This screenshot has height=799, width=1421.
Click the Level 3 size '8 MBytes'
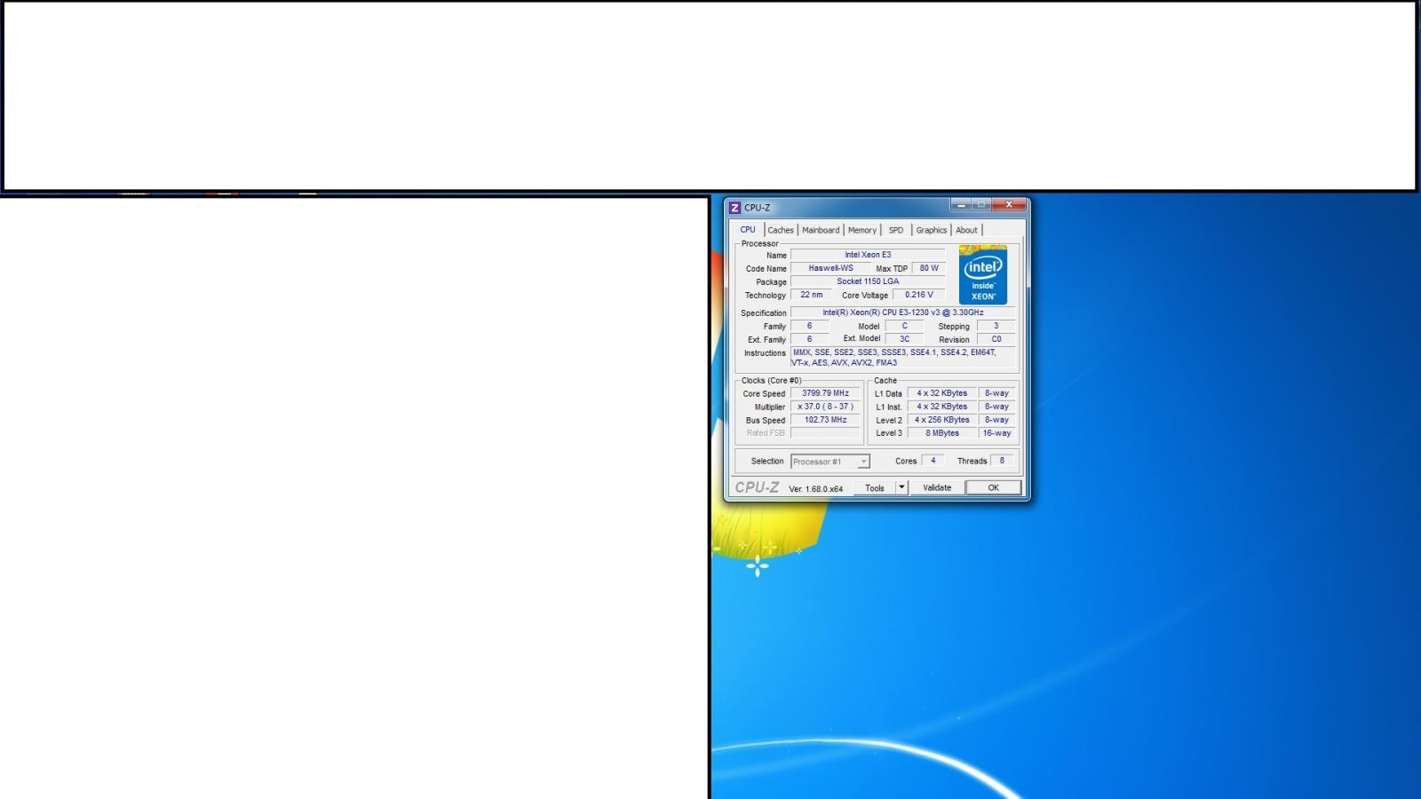[941, 433]
